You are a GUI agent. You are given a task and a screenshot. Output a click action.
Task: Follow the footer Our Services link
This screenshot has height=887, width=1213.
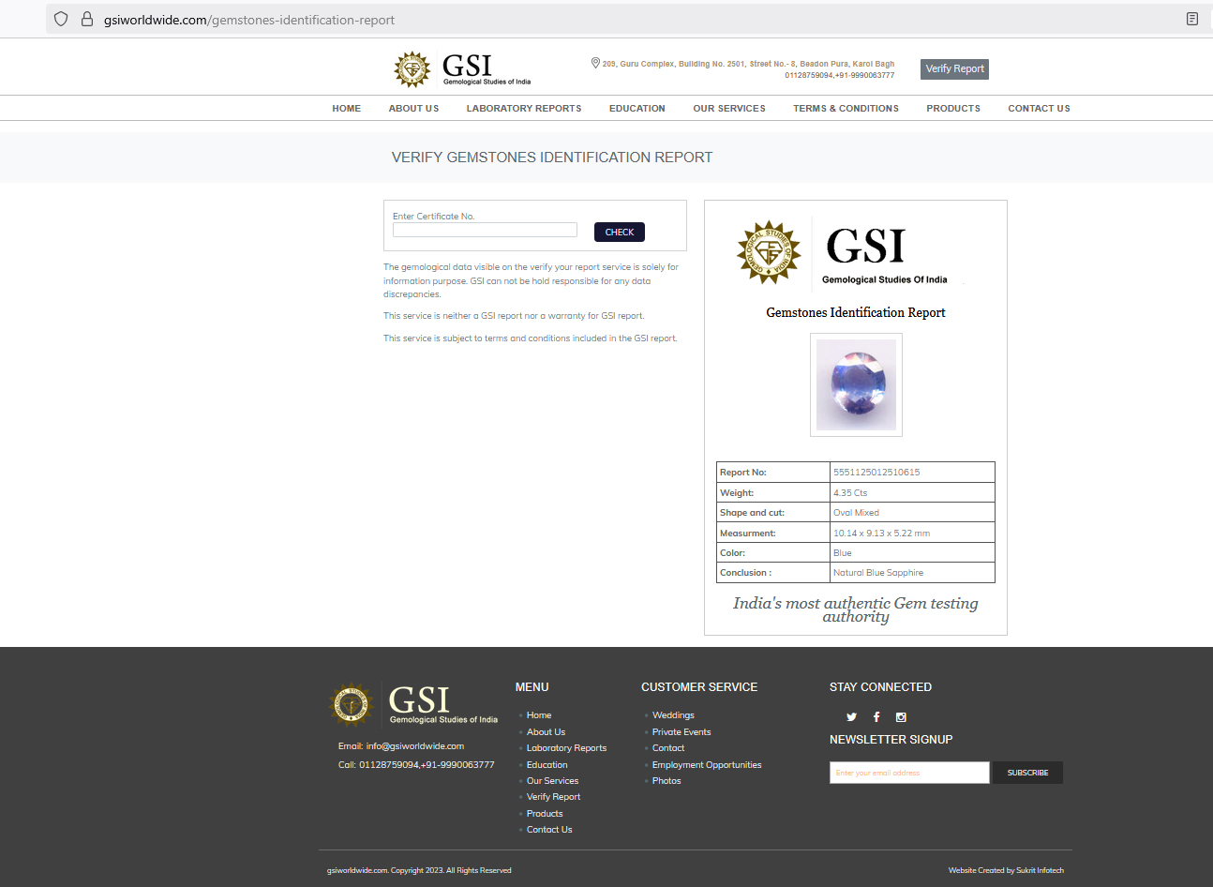[552, 781]
